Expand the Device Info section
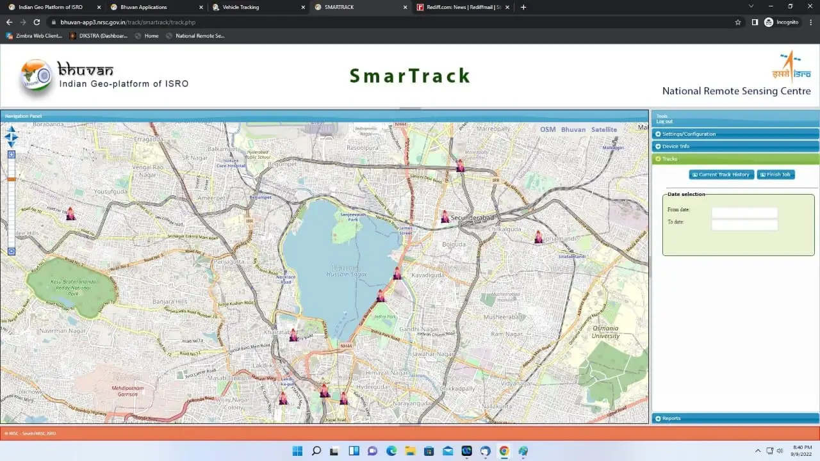 click(x=735, y=146)
